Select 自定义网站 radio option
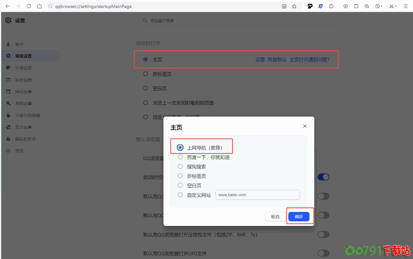This screenshot has width=413, height=259. coord(180,195)
